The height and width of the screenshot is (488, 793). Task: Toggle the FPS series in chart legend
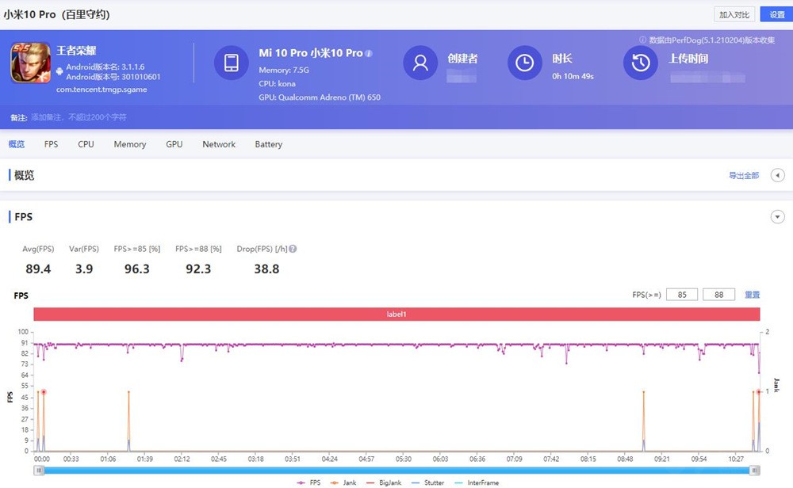coord(308,483)
